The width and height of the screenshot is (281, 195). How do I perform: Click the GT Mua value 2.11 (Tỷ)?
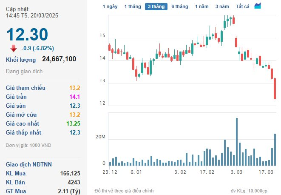click(69, 192)
